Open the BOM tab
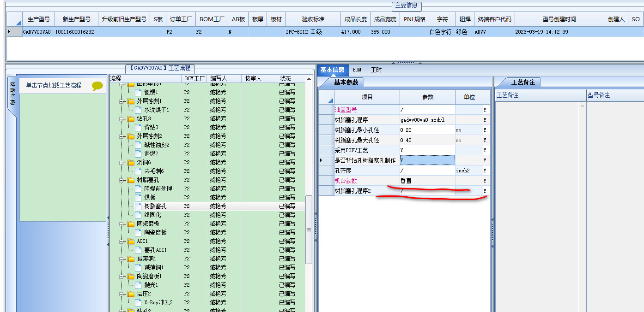The height and width of the screenshot is (312, 644). (357, 70)
